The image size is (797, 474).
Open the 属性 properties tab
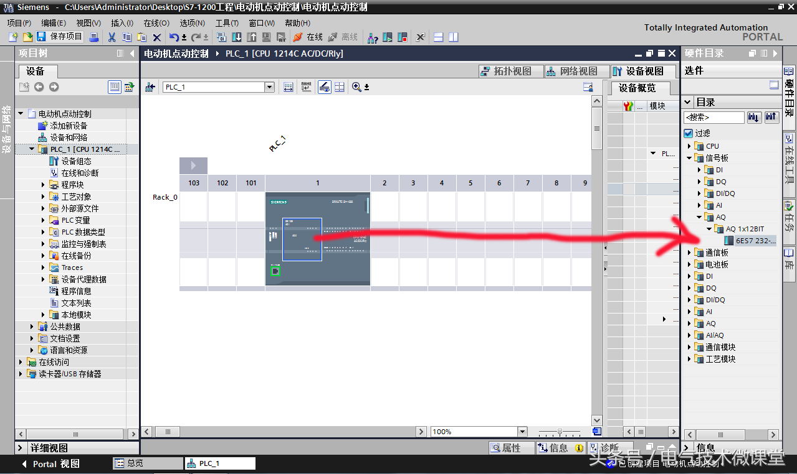(x=512, y=448)
